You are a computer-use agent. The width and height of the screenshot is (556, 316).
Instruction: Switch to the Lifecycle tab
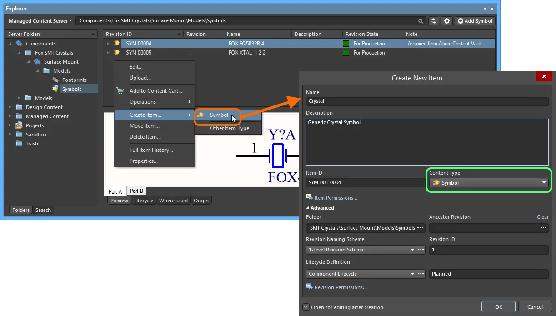[144, 201]
